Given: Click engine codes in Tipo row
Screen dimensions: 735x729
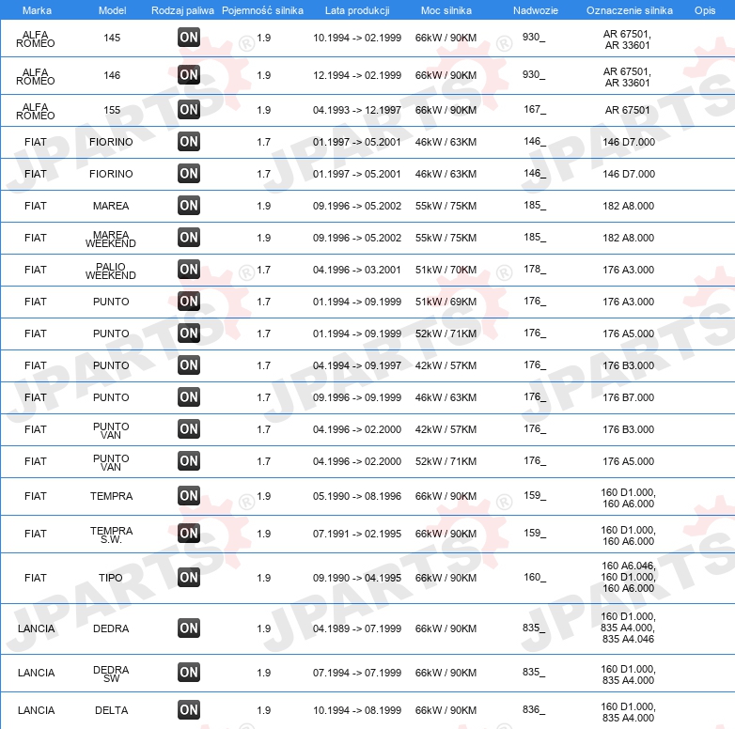Looking at the screenshot, I should tap(628, 577).
